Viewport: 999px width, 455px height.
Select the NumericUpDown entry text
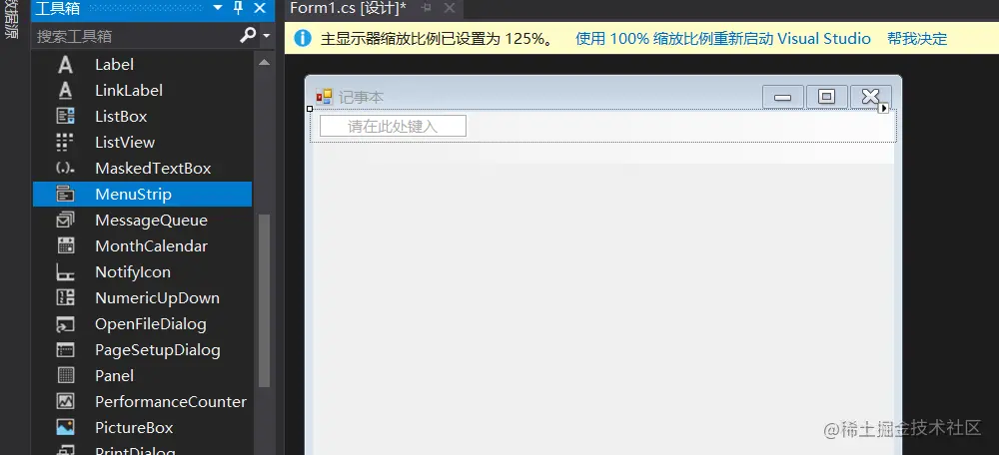point(158,297)
